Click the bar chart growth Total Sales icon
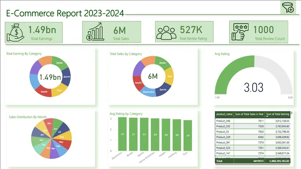Screen dimensions: 301x169 (x=95, y=32)
